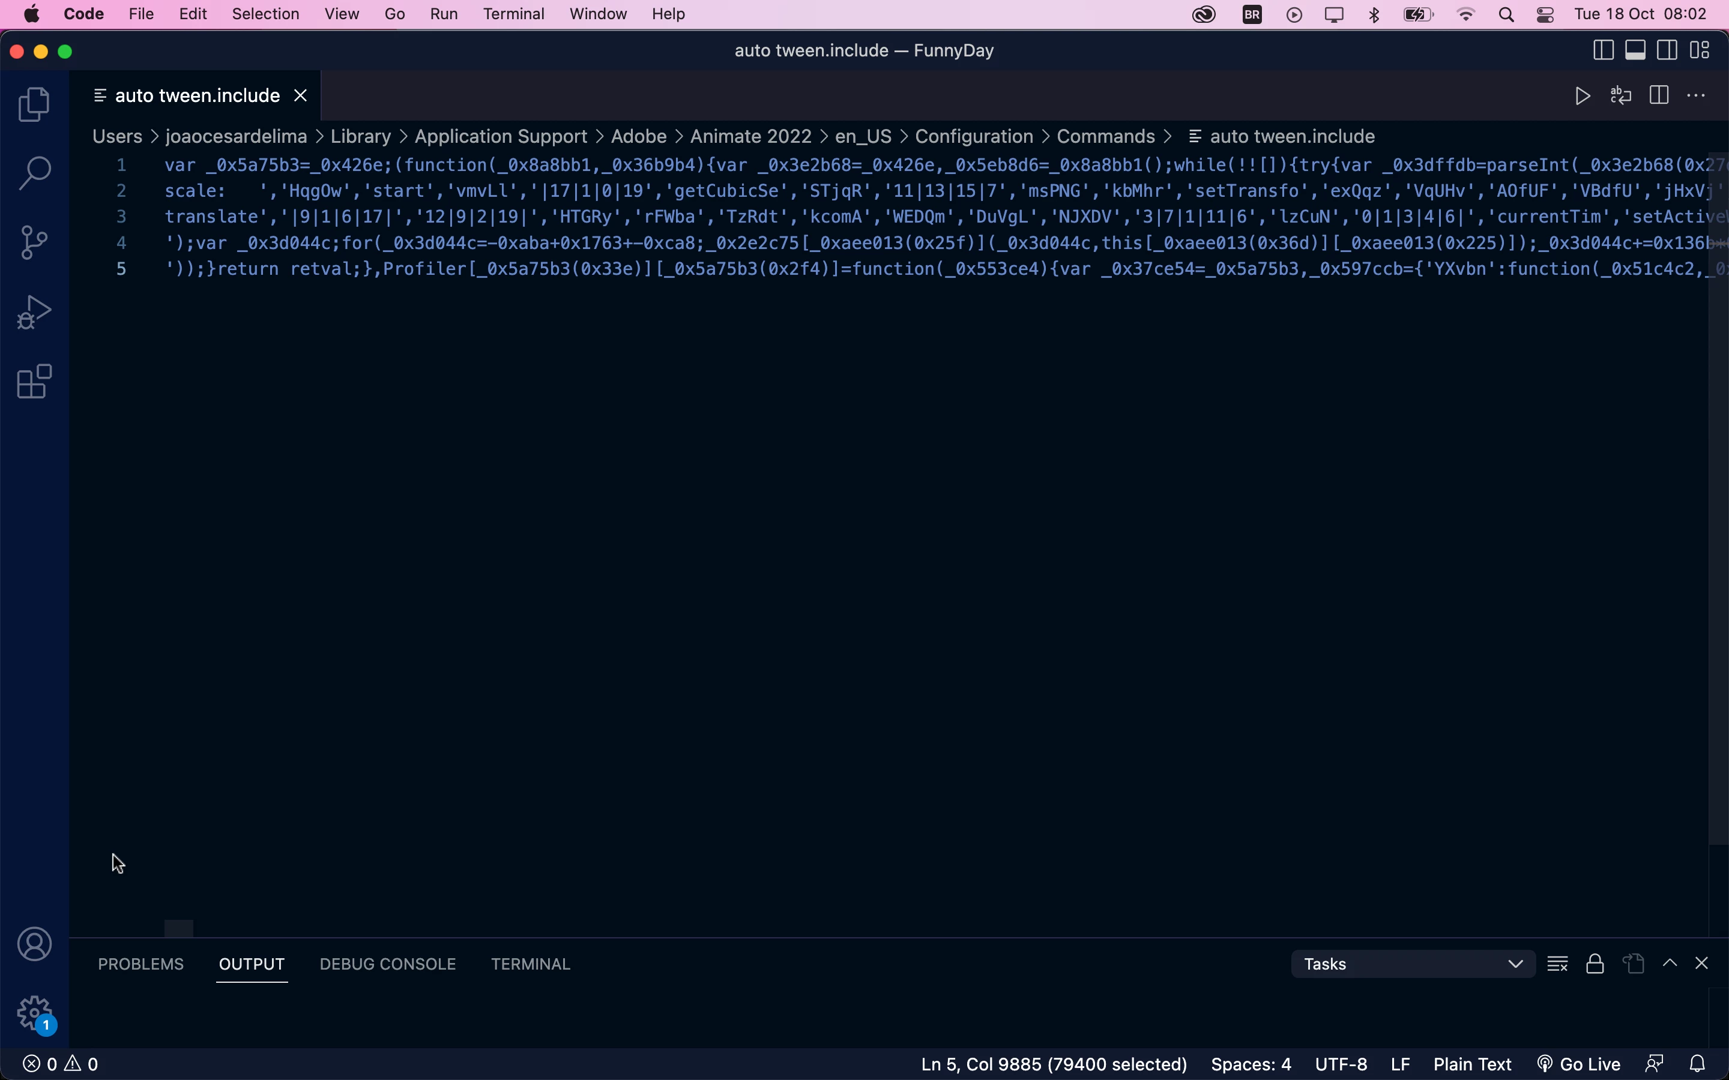Image resolution: width=1729 pixels, height=1080 pixels.
Task: Open the Tasks output channel dropdown
Action: 1413,964
